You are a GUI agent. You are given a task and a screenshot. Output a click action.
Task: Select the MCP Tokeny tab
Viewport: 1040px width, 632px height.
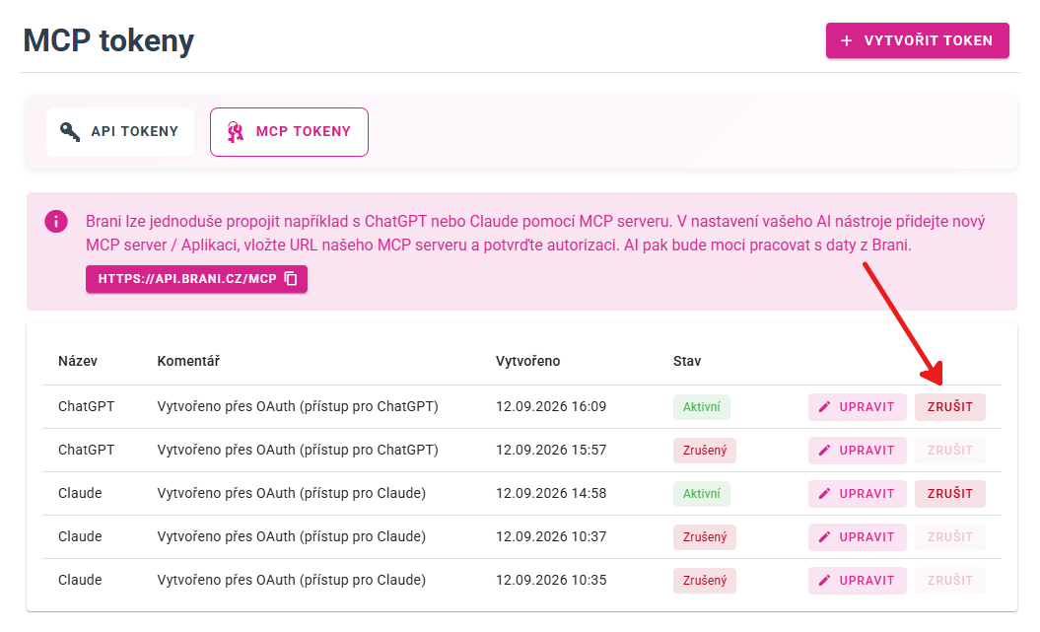click(289, 132)
